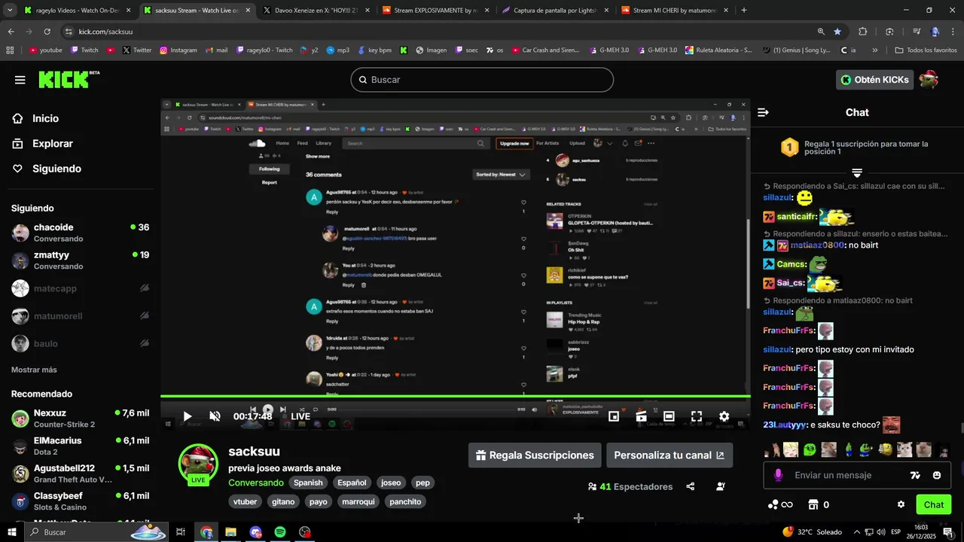
Task: Click Personaliza tu canal
Action: coord(669,455)
